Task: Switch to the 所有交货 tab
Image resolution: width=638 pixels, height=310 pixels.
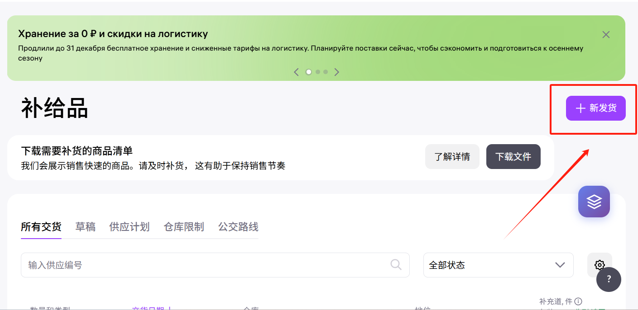Action: click(41, 227)
